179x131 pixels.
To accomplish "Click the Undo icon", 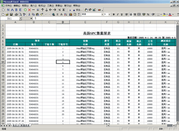I will coord(47,15).
